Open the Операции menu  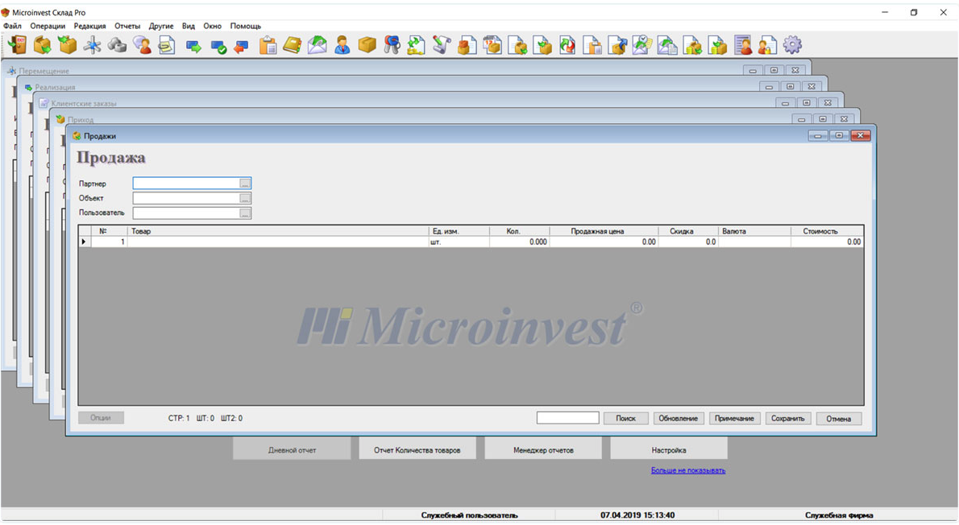pyautogui.click(x=48, y=26)
